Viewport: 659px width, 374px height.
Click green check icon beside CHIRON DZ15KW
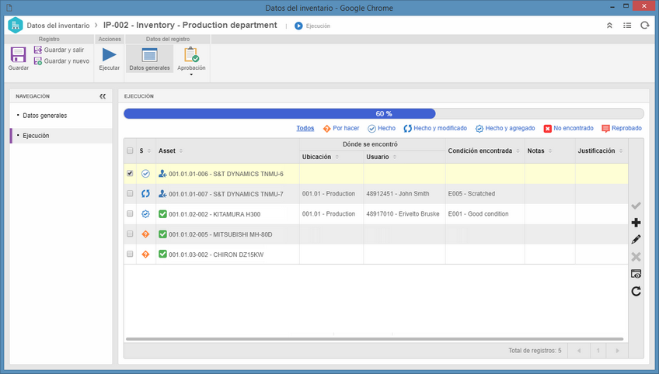[162, 254]
